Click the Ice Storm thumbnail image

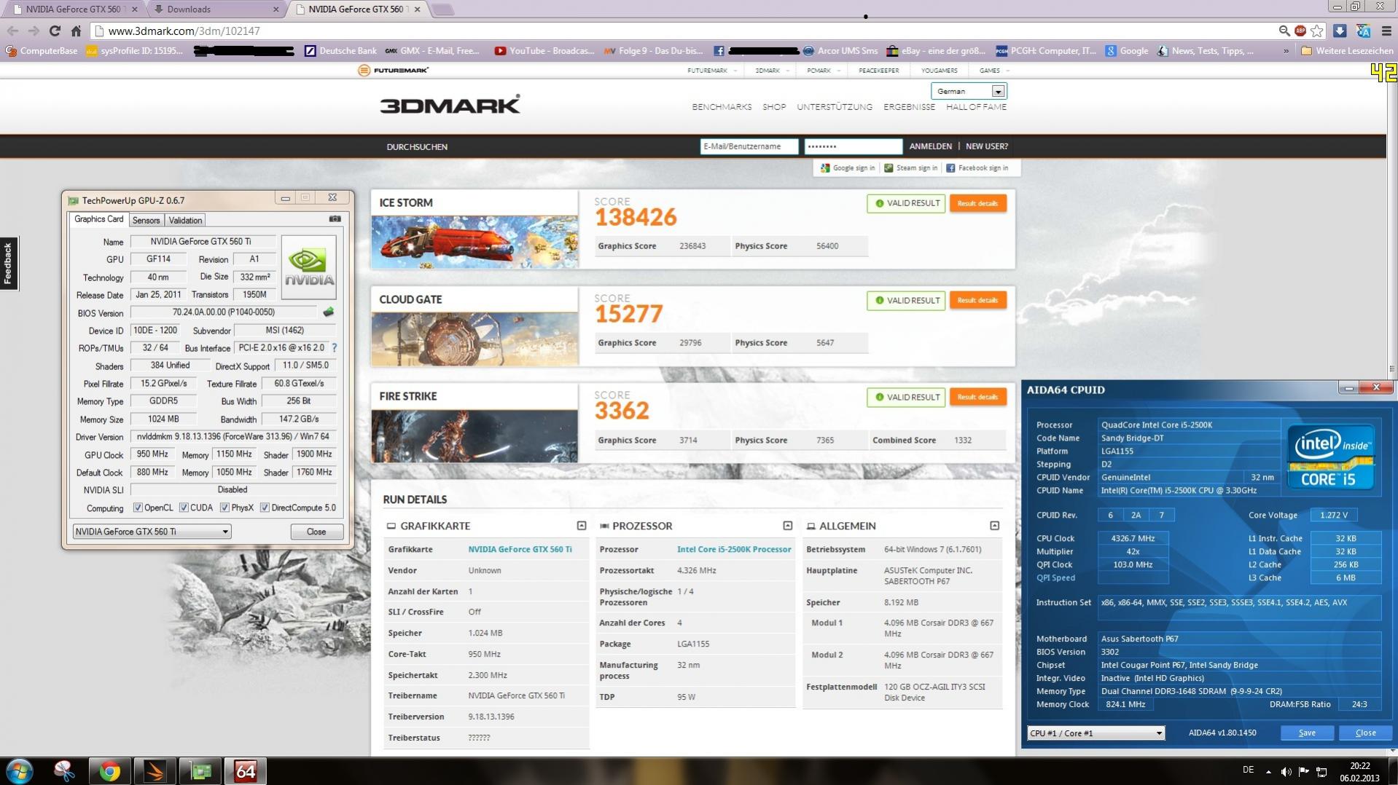click(x=475, y=242)
